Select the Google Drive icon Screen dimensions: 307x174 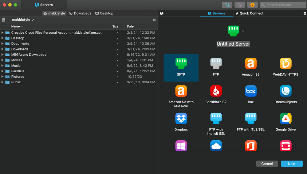[285, 119]
